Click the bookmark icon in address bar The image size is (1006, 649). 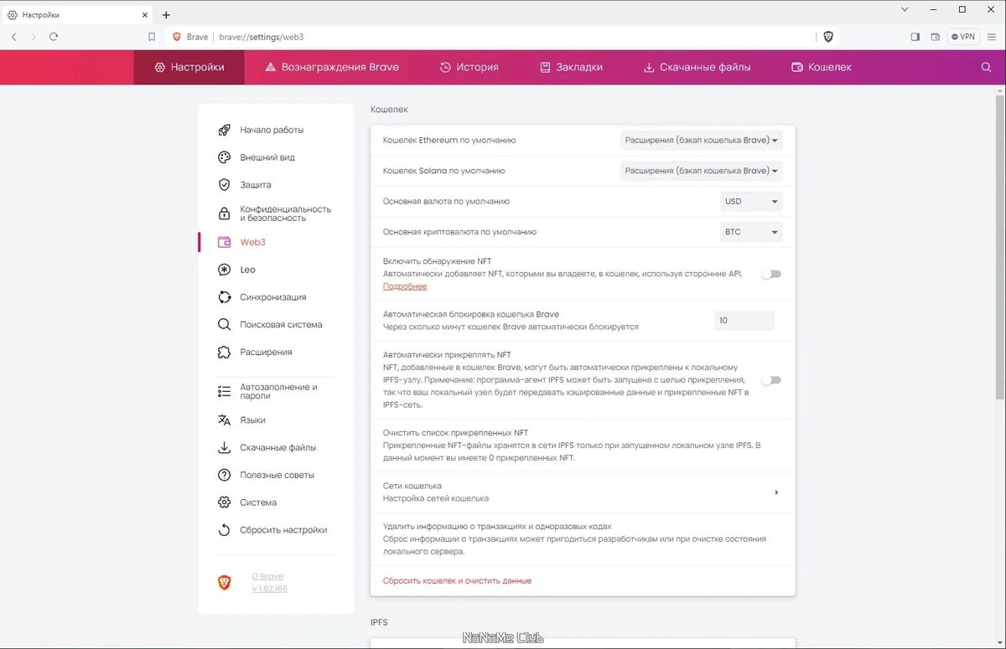pos(152,37)
